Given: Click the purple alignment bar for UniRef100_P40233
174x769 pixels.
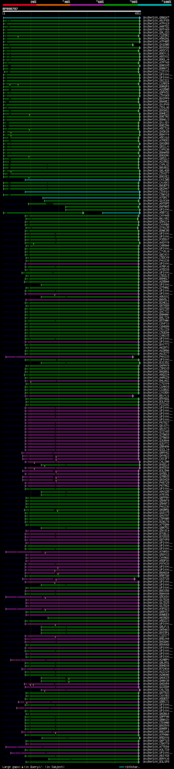Looking at the screenshot, I should [70, 357].
